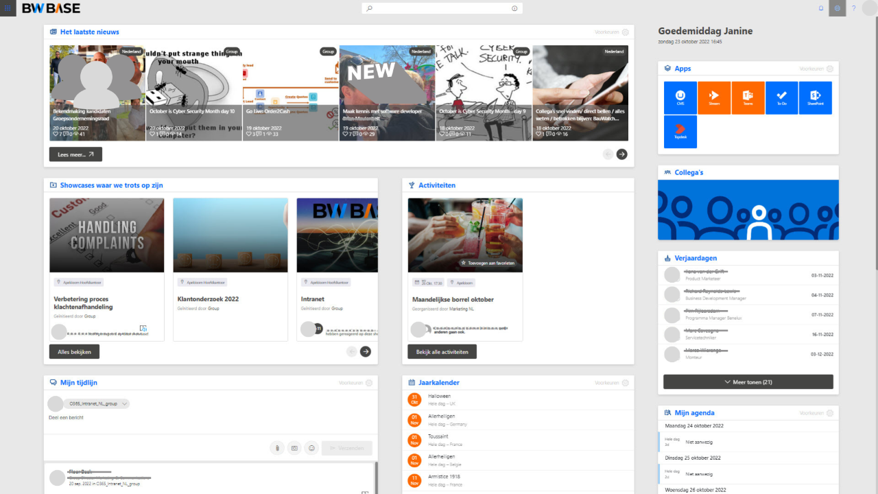Click the Jaarkalender preferences gear
The width and height of the screenshot is (878, 494).
626,383
